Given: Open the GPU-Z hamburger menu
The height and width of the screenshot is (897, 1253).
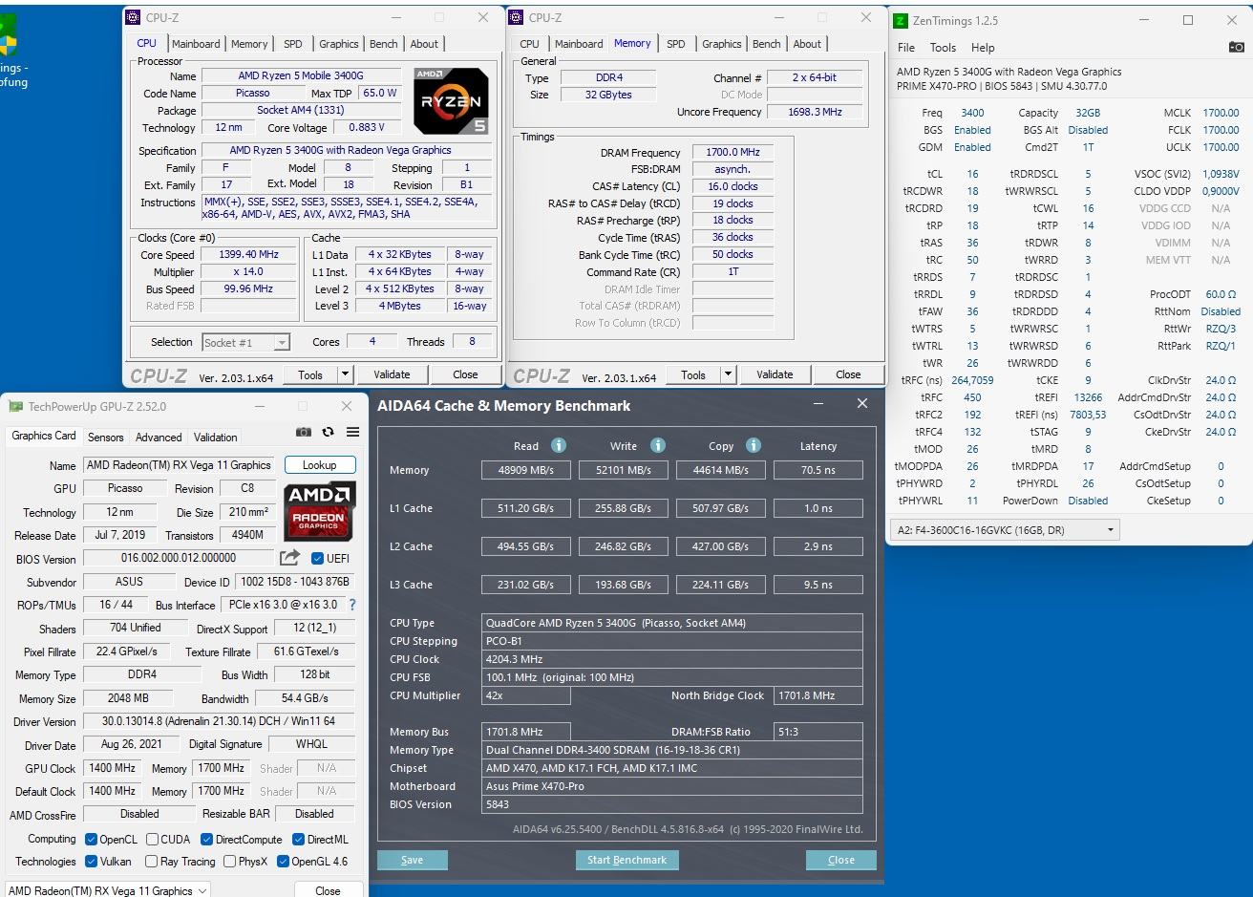Looking at the screenshot, I should [352, 432].
